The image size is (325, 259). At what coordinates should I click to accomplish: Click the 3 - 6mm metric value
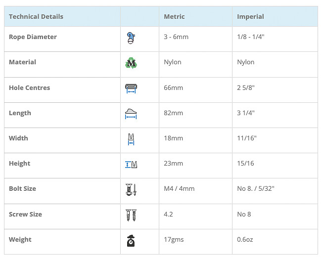click(176, 37)
